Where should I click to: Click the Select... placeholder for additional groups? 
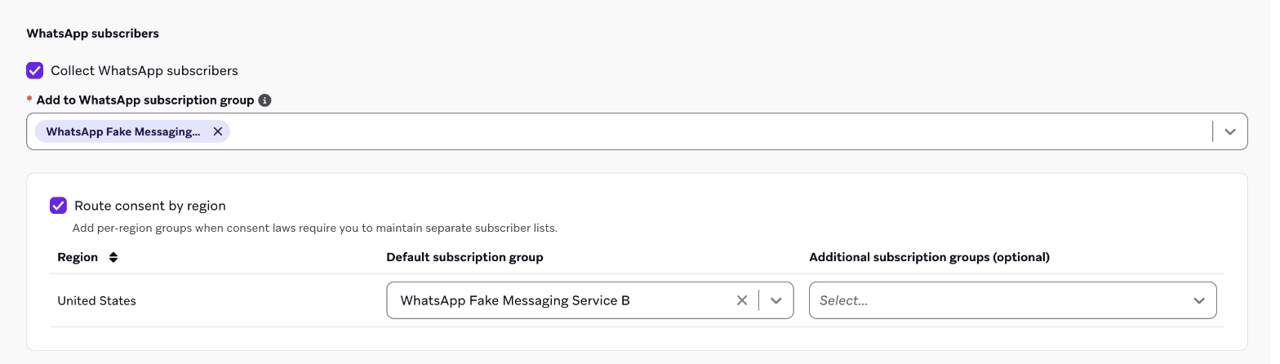click(843, 300)
